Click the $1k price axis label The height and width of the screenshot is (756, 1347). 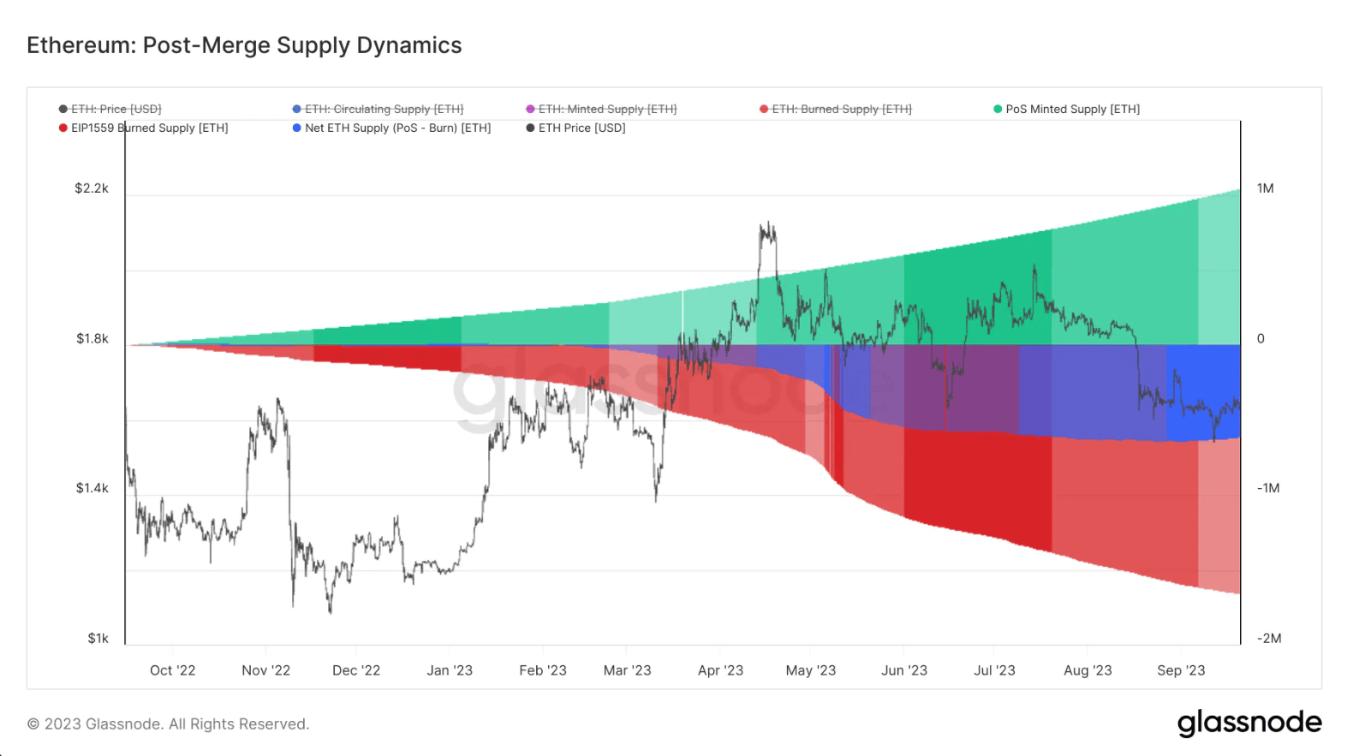click(98, 638)
